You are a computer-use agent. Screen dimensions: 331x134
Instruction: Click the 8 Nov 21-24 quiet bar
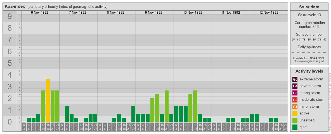(x=133, y=114)
